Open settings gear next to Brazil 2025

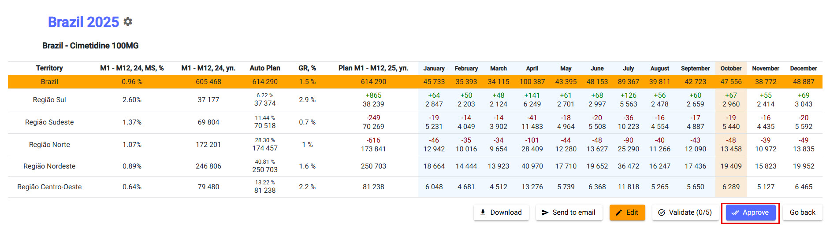[128, 22]
